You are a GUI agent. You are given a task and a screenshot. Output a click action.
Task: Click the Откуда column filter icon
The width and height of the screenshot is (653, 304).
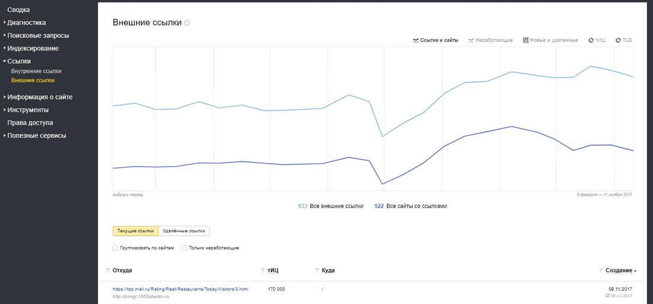[x=107, y=271]
